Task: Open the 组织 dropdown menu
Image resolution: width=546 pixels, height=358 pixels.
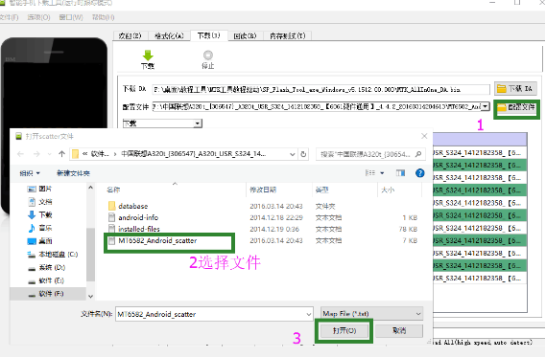Action: tap(30, 173)
